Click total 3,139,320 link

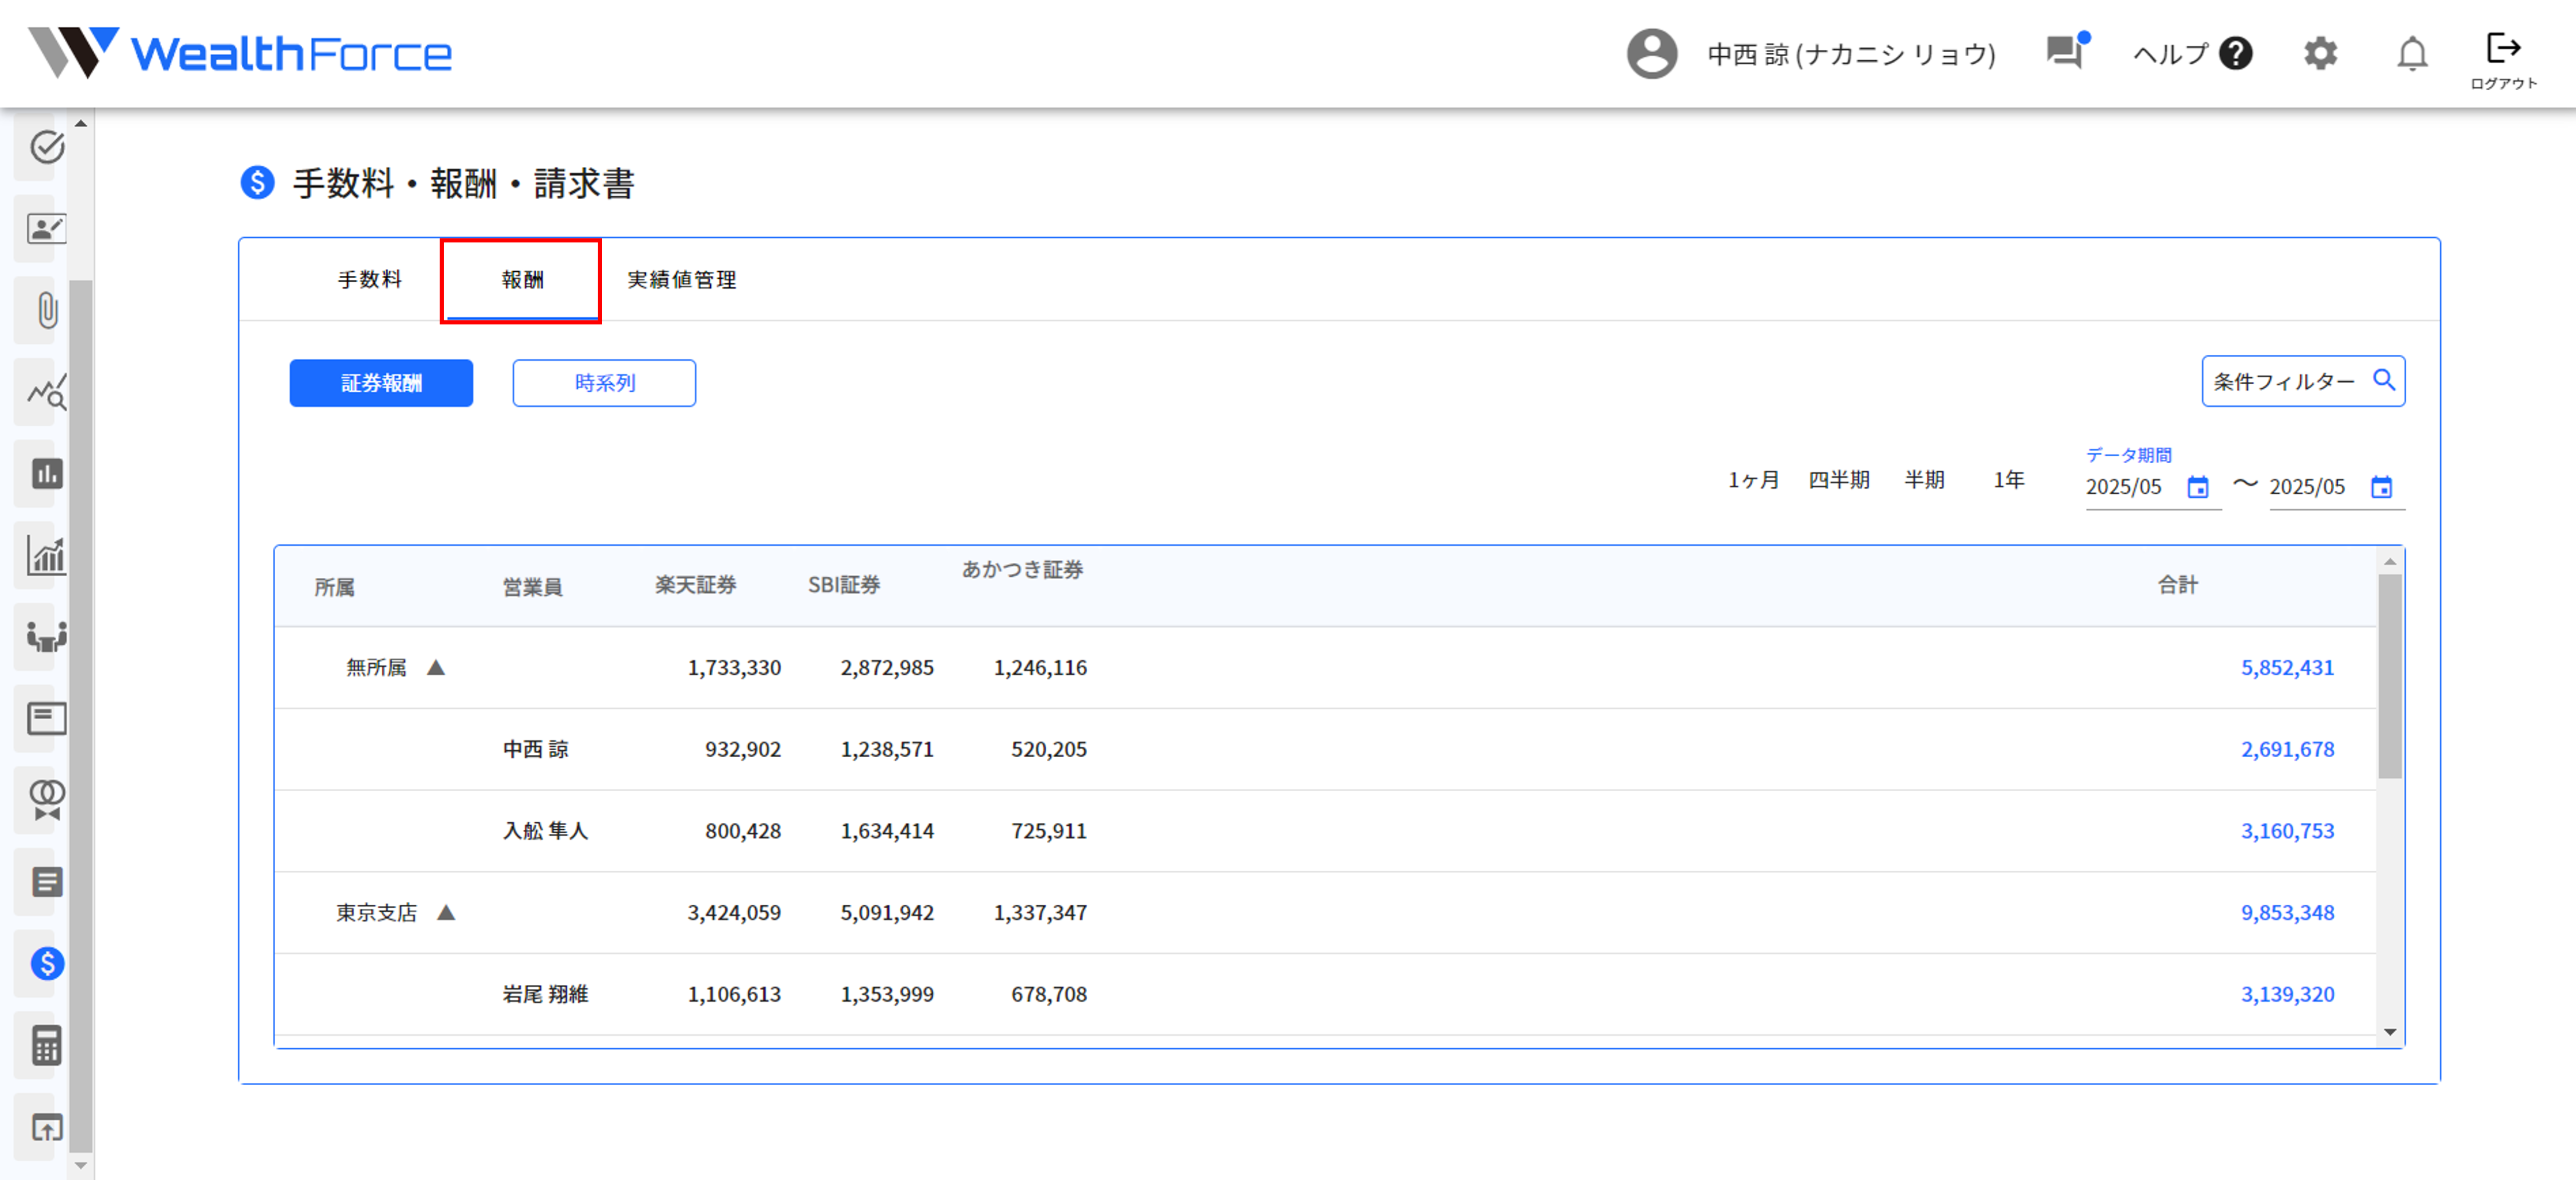tap(2287, 995)
